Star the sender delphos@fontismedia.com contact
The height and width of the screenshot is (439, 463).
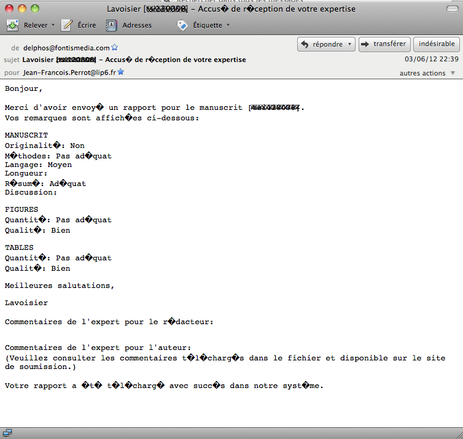(x=115, y=47)
